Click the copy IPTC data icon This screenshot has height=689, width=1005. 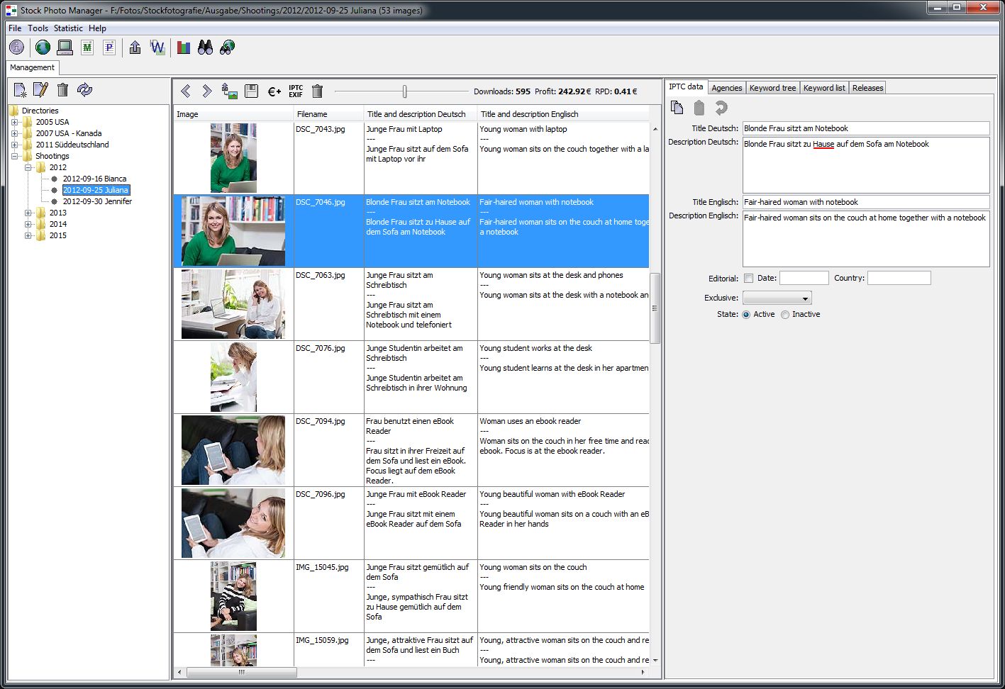click(x=677, y=108)
